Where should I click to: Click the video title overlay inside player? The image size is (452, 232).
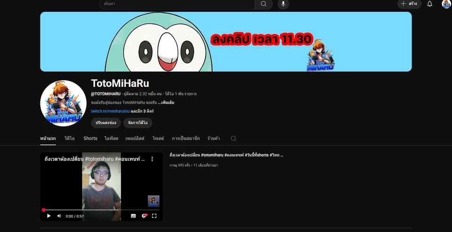[95, 159]
